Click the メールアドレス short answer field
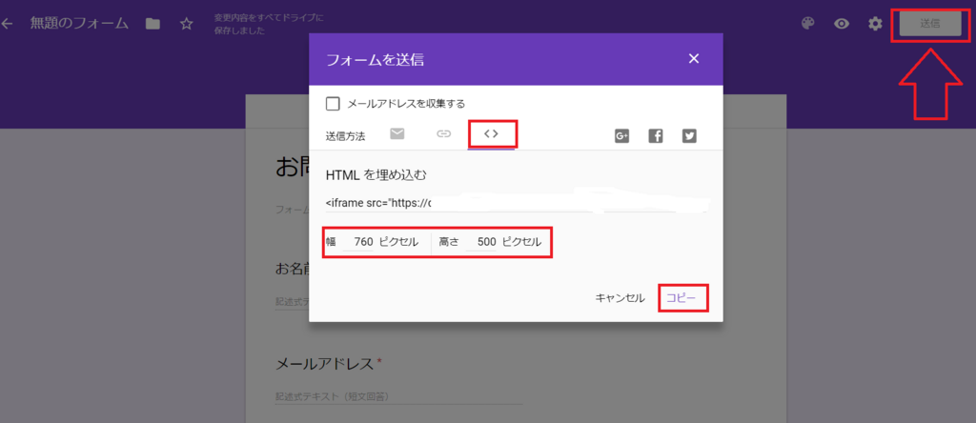Image resolution: width=976 pixels, height=423 pixels. coord(398,397)
